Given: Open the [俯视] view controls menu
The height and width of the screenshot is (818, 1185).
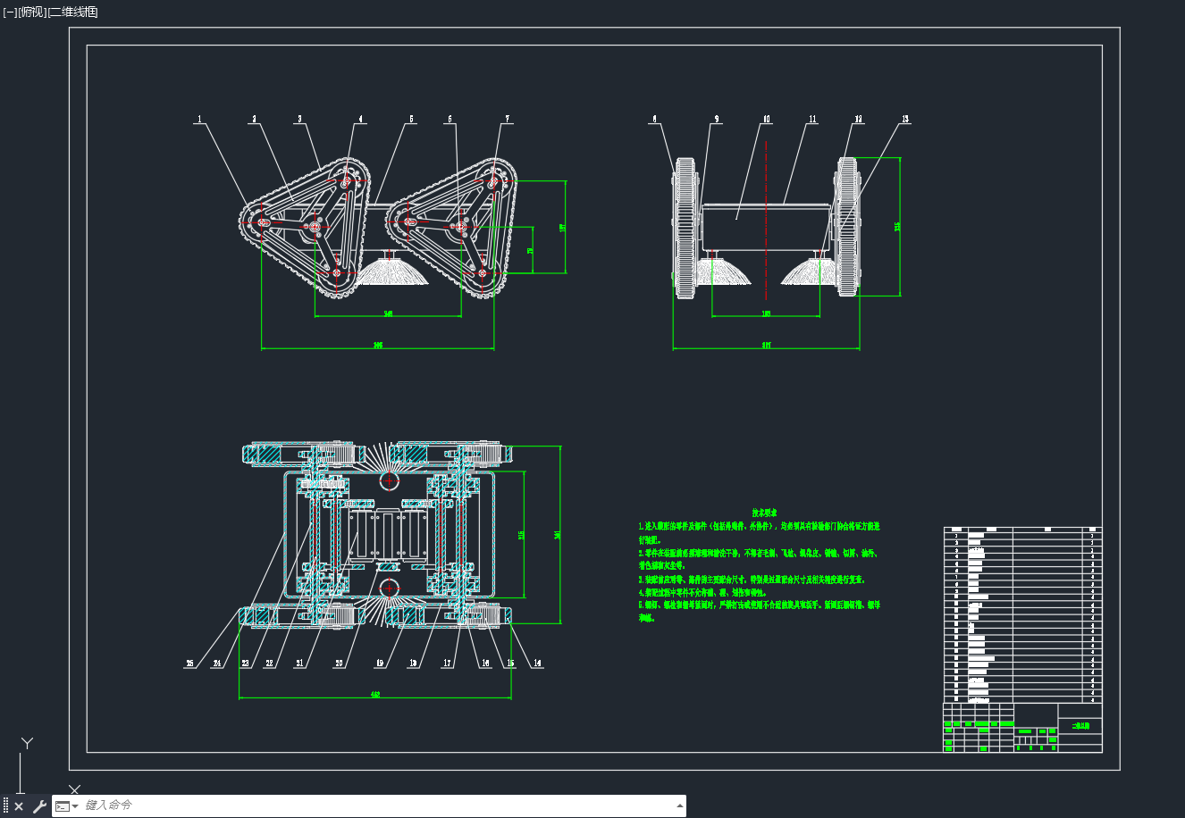Looking at the screenshot, I should click(x=31, y=12).
